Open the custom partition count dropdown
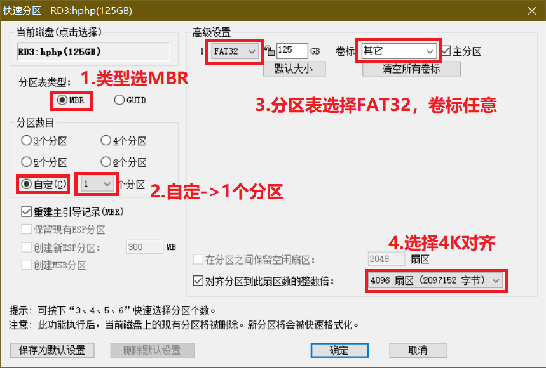 97,184
